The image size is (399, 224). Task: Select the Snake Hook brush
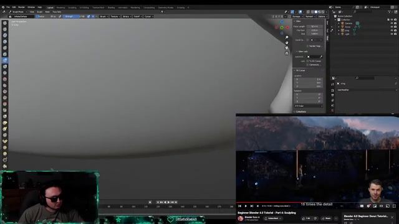pyautogui.click(x=5, y=129)
